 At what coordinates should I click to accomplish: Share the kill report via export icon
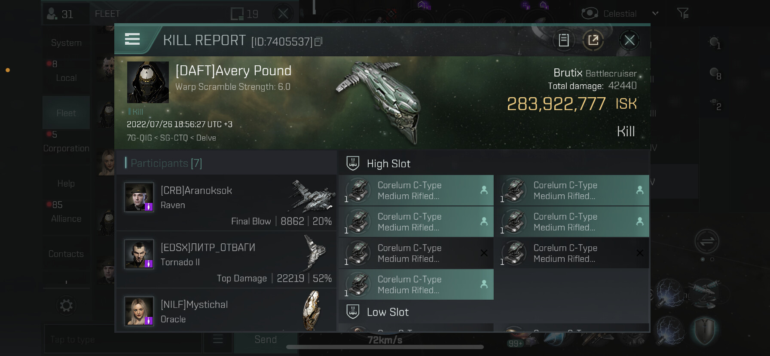click(x=593, y=40)
